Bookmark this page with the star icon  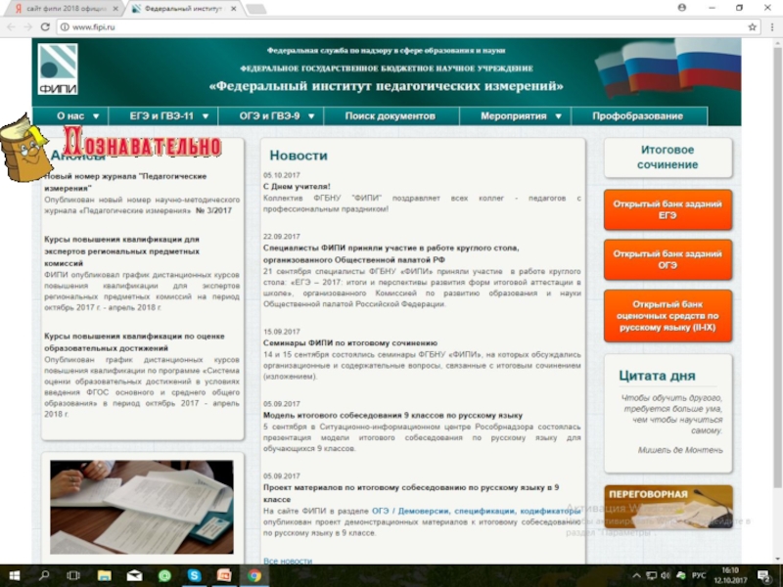[753, 26]
